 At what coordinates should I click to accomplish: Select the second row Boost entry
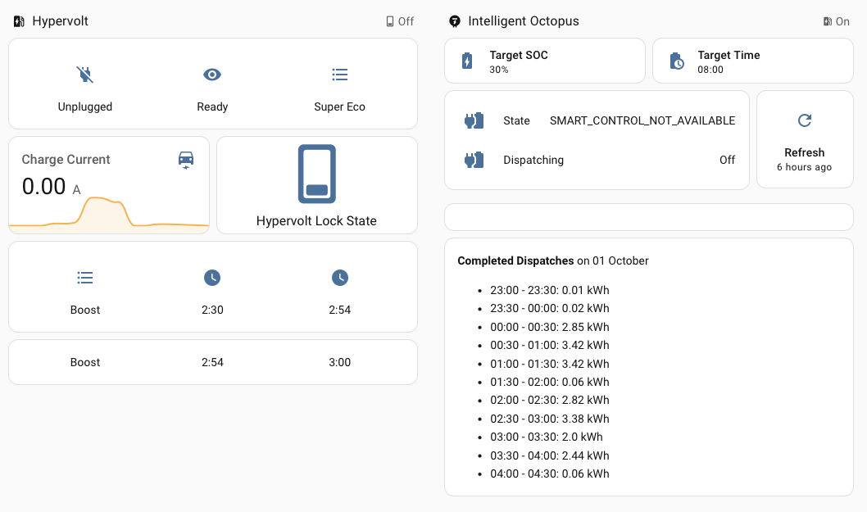[x=85, y=362]
